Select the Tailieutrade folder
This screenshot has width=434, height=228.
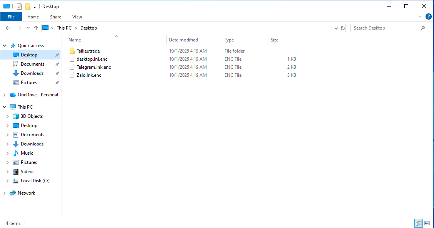tap(88, 51)
